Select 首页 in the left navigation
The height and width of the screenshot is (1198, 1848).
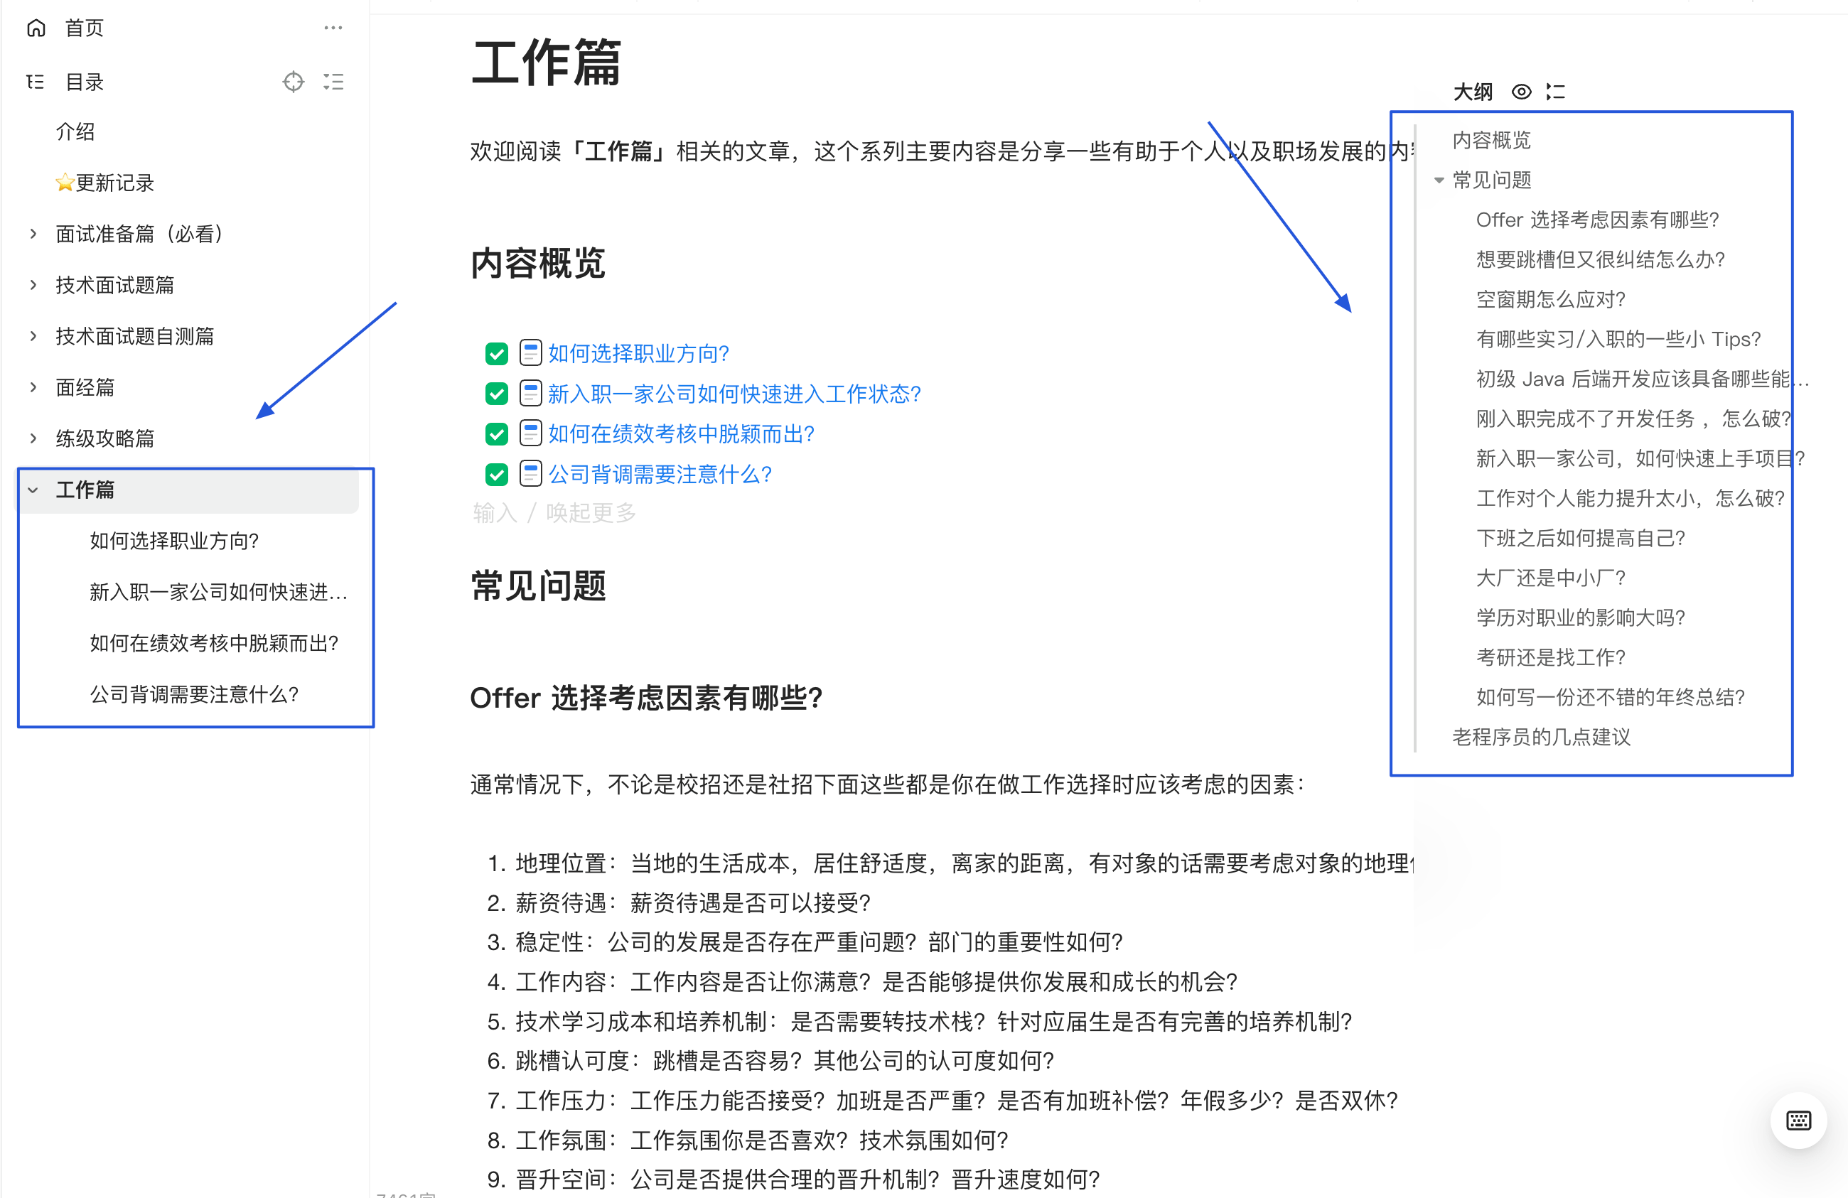pos(84,28)
